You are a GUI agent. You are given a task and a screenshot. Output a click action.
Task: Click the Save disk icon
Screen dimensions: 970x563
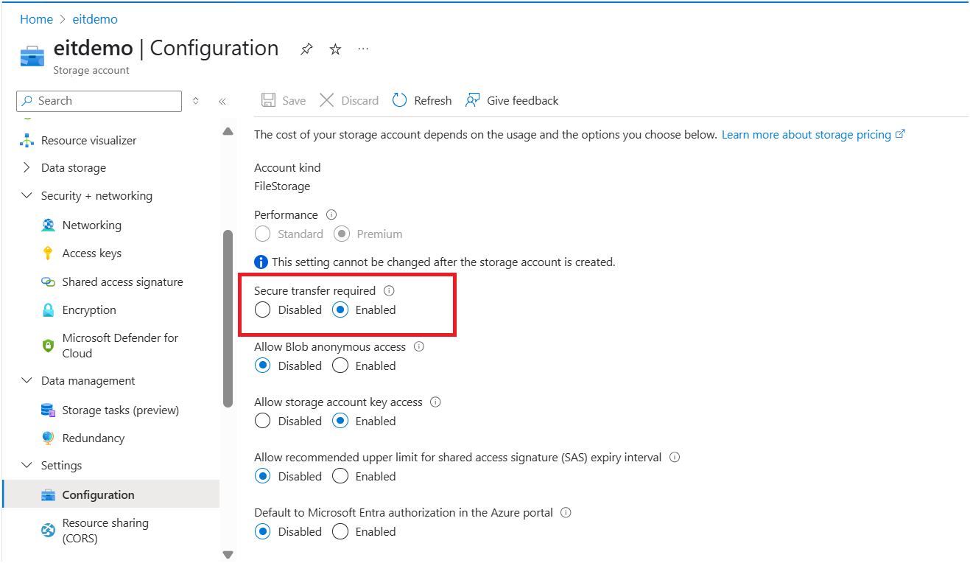click(x=269, y=100)
